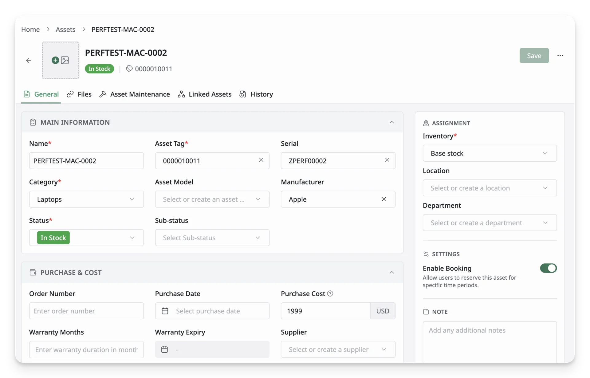This screenshot has width=590, height=378.
Task: Open the three-dot more options menu
Action: coord(560,56)
